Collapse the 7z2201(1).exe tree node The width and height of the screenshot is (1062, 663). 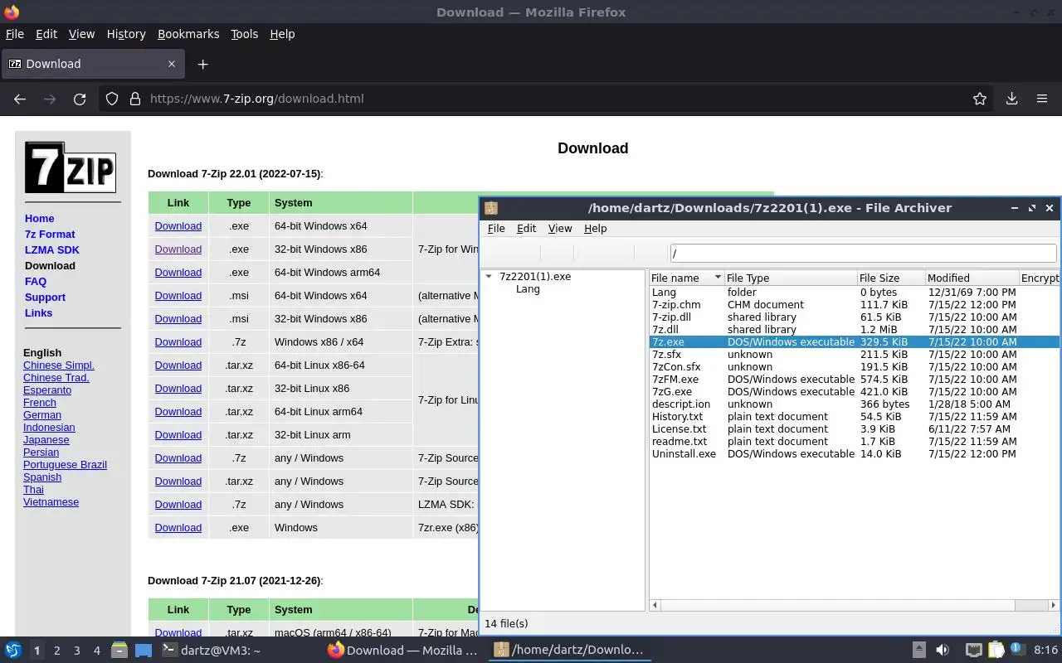click(x=489, y=277)
